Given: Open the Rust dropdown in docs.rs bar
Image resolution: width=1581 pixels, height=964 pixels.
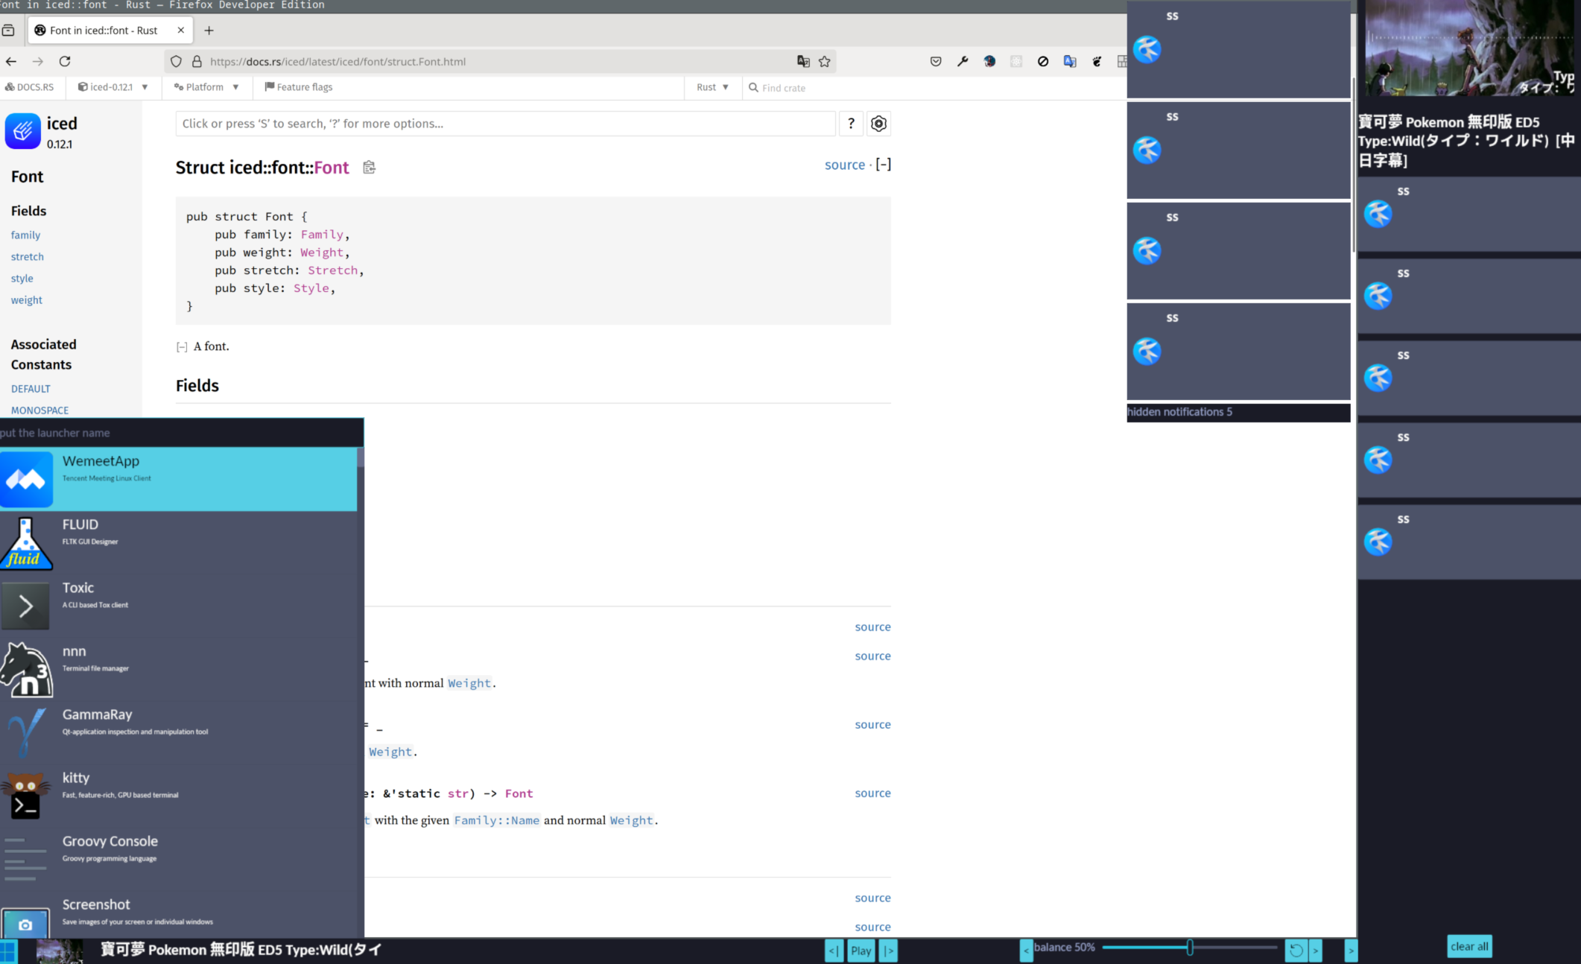Looking at the screenshot, I should [712, 87].
